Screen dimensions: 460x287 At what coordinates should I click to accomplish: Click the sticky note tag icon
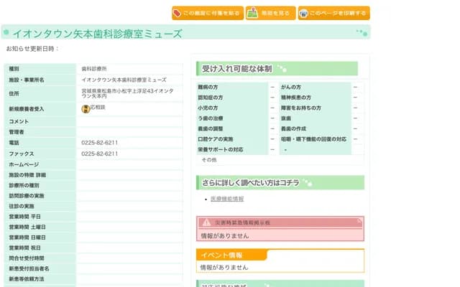pyautogui.click(x=178, y=14)
